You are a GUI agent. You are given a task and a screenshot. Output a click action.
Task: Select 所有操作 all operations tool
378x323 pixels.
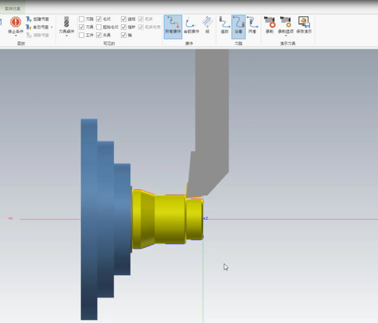click(x=173, y=26)
